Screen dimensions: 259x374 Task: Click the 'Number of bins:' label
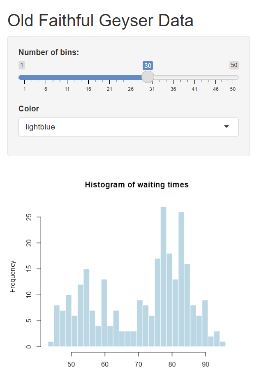[x=49, y=52]
